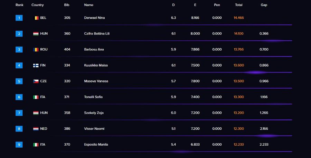Select the rank 5 badge
311x158 pixels.
(x=19, y=81)
